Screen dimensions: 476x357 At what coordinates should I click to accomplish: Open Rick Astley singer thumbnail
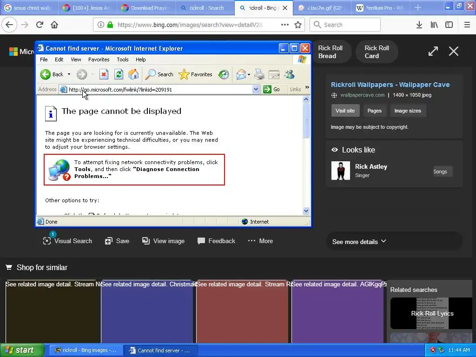pos(340,171)
